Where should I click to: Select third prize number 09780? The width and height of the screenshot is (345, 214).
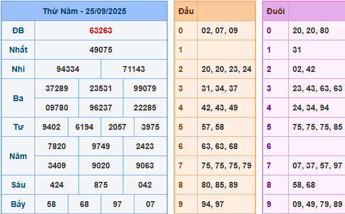[x=57, y=108]
